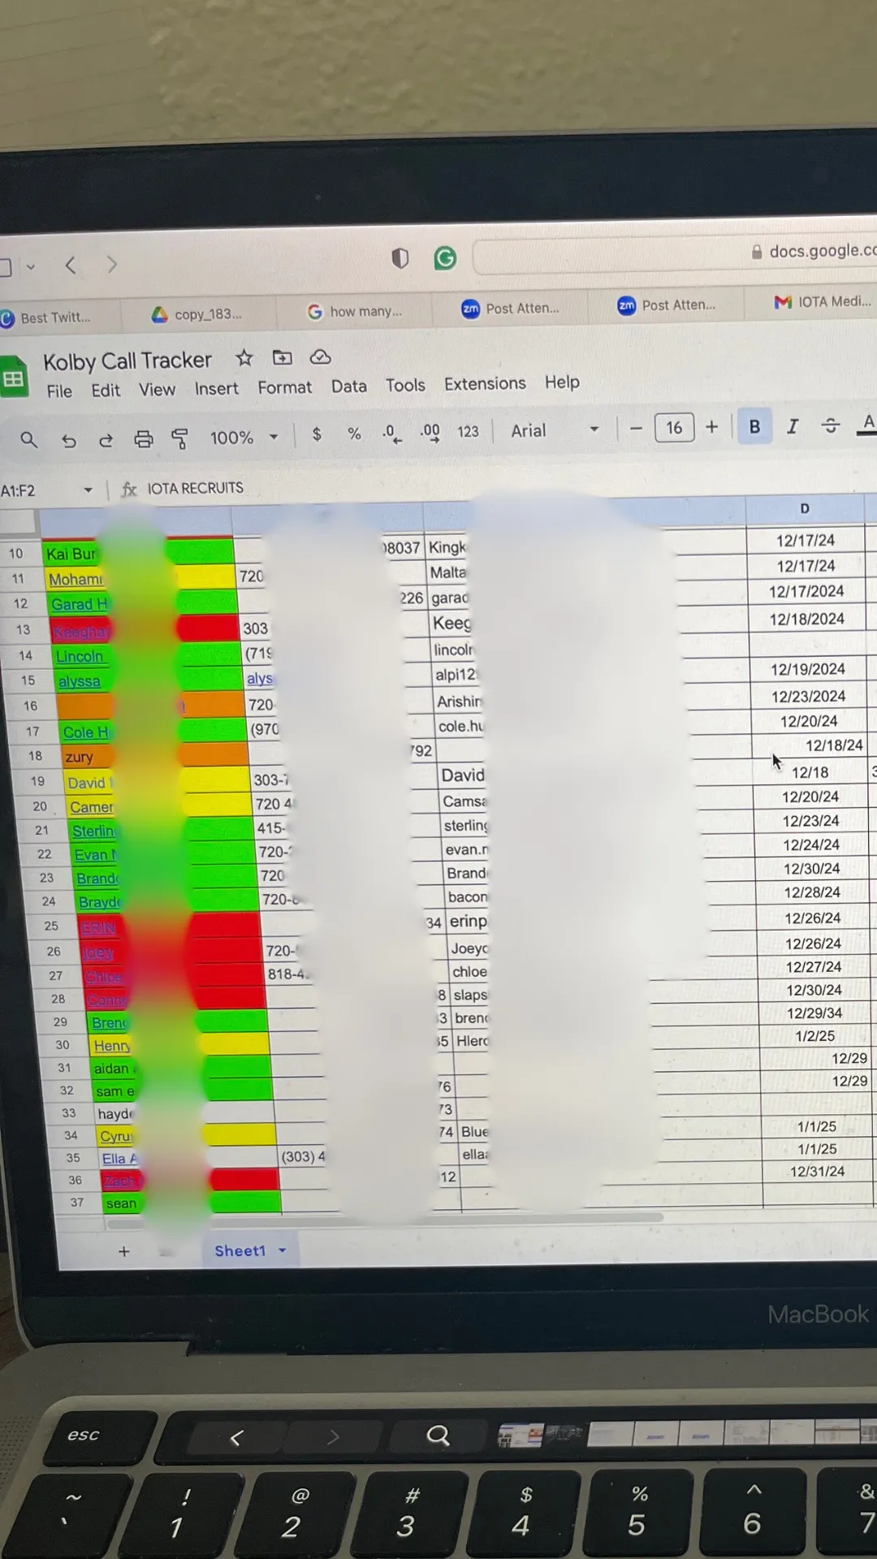Open the Extensions menu
Image resolution: width=877 pixels, height=1559 pixels.
[485, 383]
